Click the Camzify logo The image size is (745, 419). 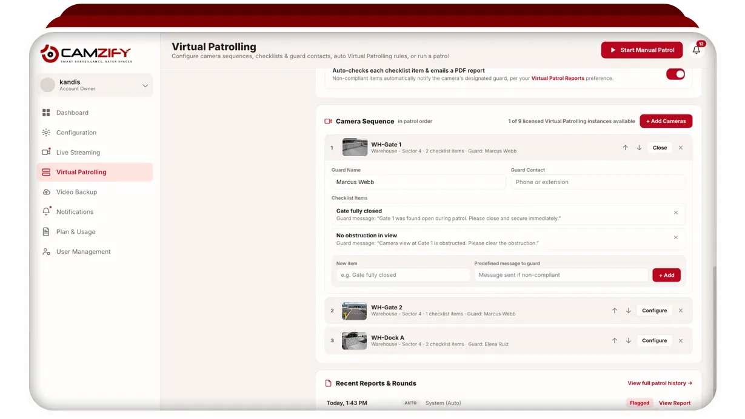tap(86, 54)
